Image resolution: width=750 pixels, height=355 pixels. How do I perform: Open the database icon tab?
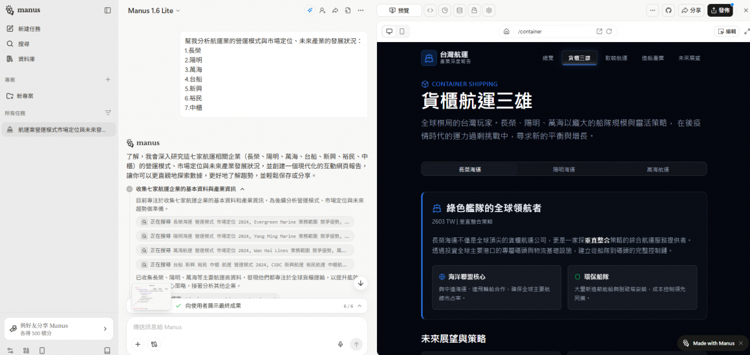459,10
